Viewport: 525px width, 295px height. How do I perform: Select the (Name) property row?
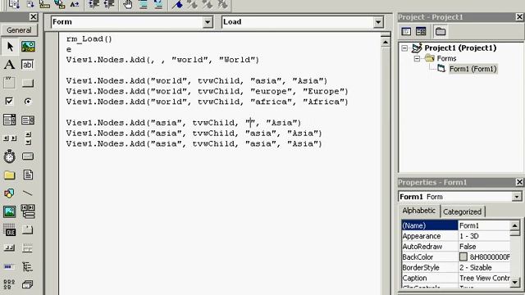456,225
